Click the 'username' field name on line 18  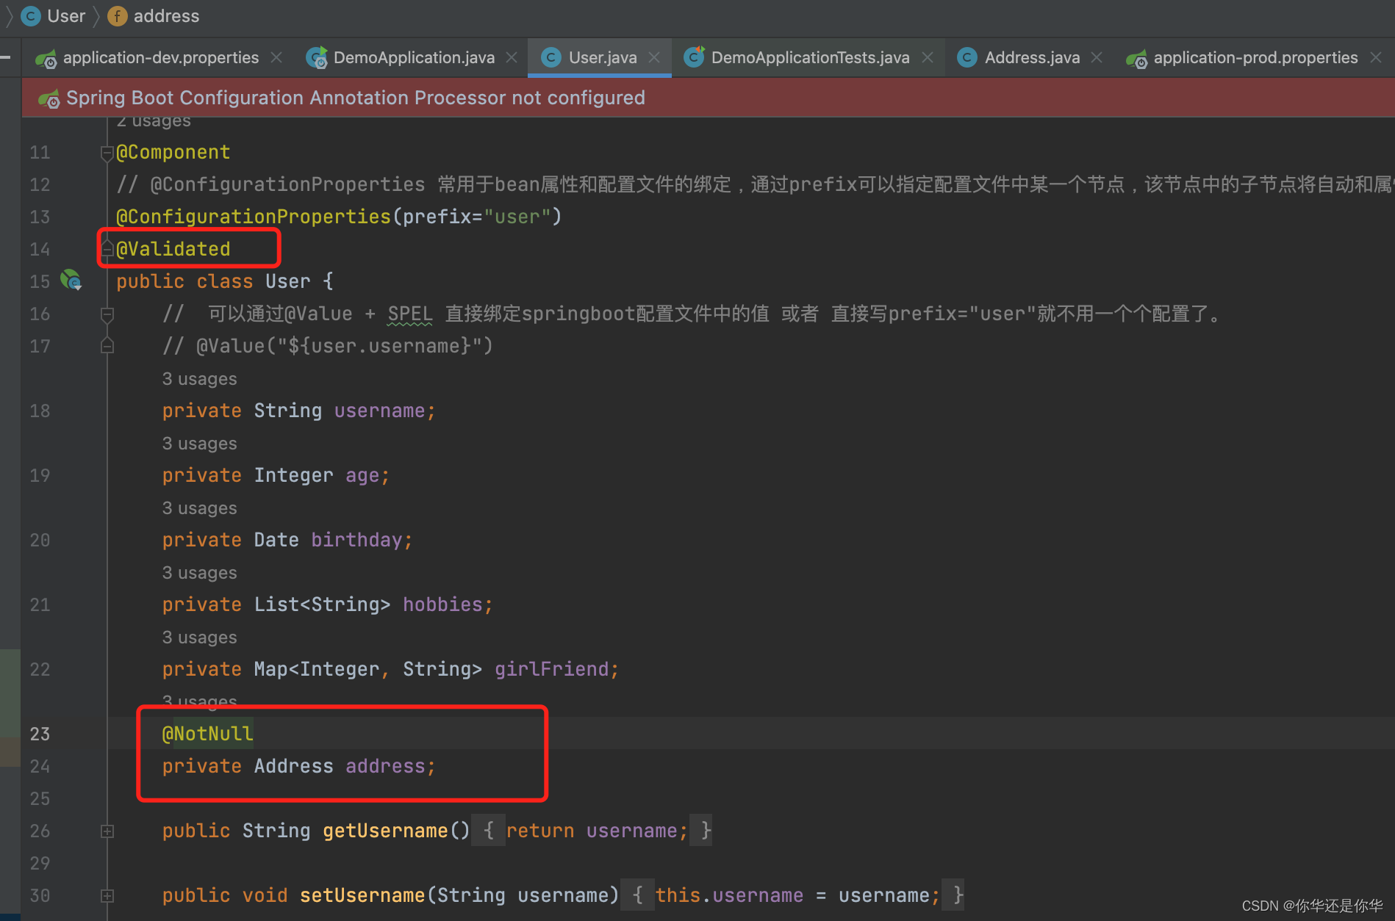(379, 411)
